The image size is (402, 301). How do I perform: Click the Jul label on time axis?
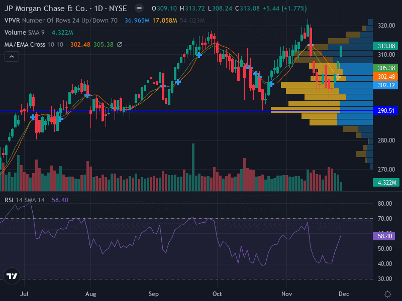pos(24,294)
